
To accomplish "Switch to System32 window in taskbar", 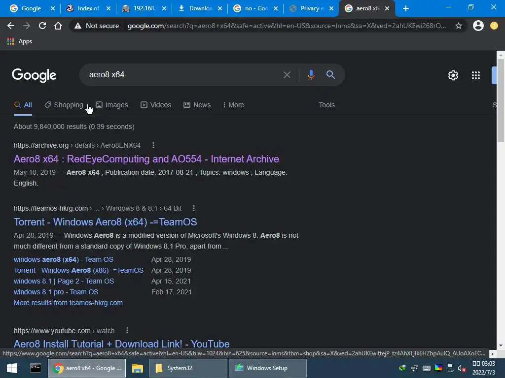I will [x=188, y=368].
